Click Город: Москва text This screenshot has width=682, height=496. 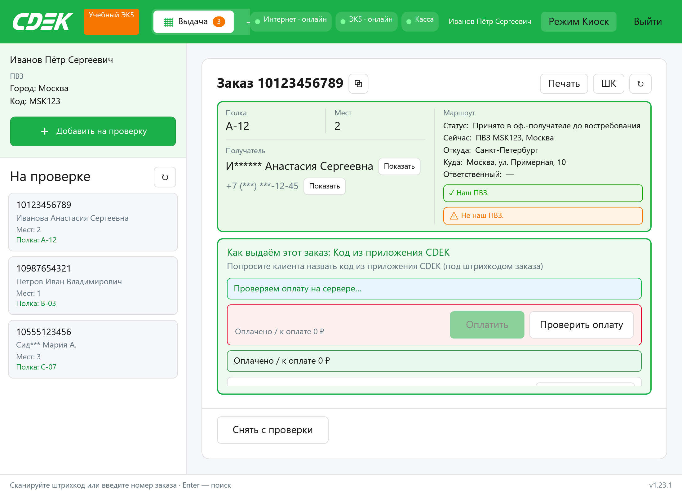click(x=39, y=88)
